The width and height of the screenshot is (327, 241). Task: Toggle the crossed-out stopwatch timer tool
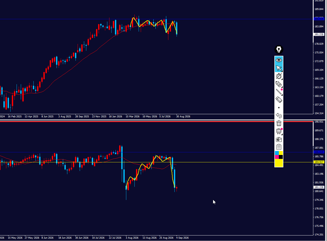pyautogui.click(x=279, y=76)
